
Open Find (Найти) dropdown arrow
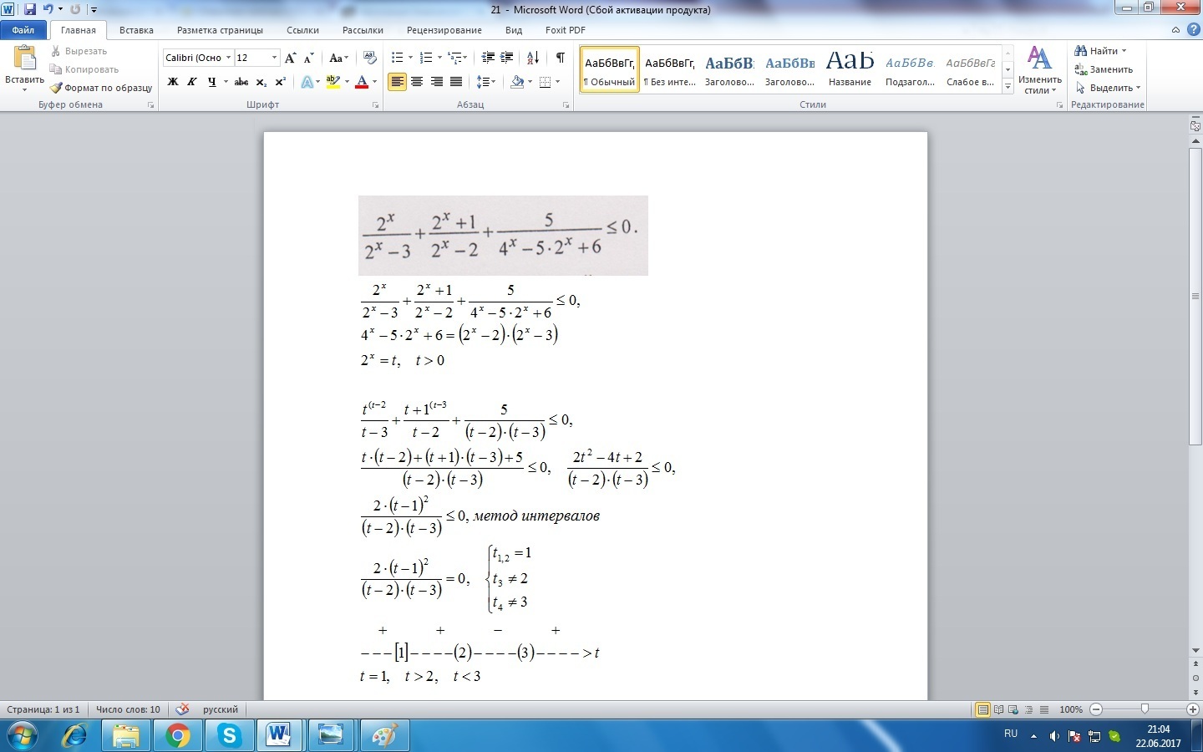[1124, 51]
